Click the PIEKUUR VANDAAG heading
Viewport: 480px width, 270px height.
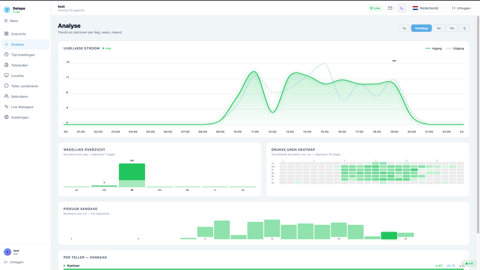[80, 209]
